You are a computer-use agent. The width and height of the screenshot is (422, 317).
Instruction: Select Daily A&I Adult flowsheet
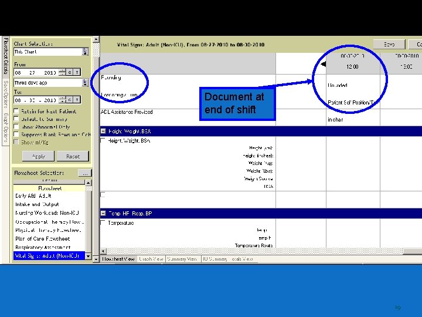[49, 196]
